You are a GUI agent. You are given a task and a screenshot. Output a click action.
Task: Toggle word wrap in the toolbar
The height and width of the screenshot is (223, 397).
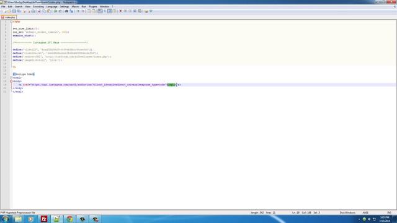[x=100, y=11]
